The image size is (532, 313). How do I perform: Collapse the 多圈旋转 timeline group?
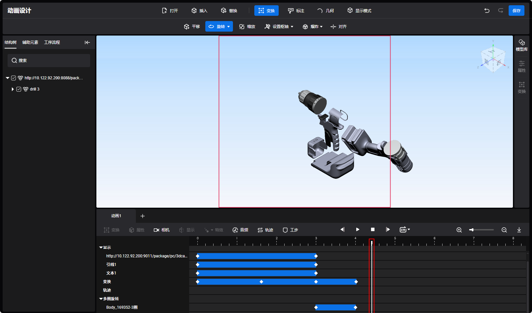(x=101, y=299)
